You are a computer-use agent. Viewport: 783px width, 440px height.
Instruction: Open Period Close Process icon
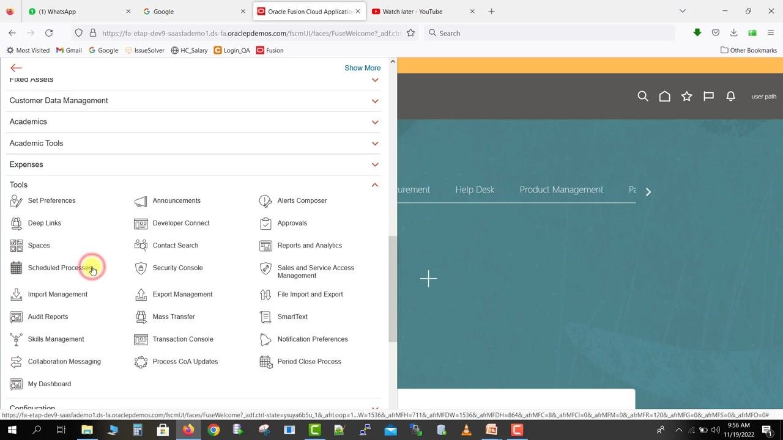click(x=265, y=361)
